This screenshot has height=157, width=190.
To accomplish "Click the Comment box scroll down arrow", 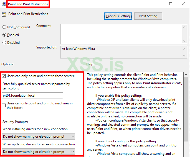I will pos(184,41).
